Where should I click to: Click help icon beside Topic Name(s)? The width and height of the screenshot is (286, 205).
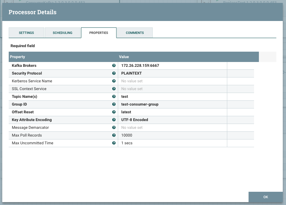point(114,97)
